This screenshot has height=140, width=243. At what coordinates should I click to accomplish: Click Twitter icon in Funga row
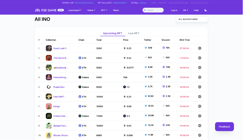(146, 106)
